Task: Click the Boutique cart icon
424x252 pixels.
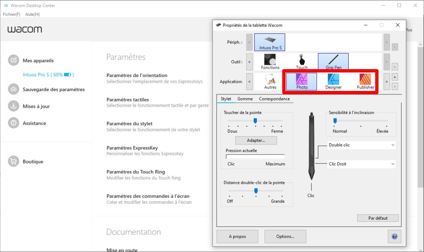Action: pyautogui.click(x=14, y=161)
